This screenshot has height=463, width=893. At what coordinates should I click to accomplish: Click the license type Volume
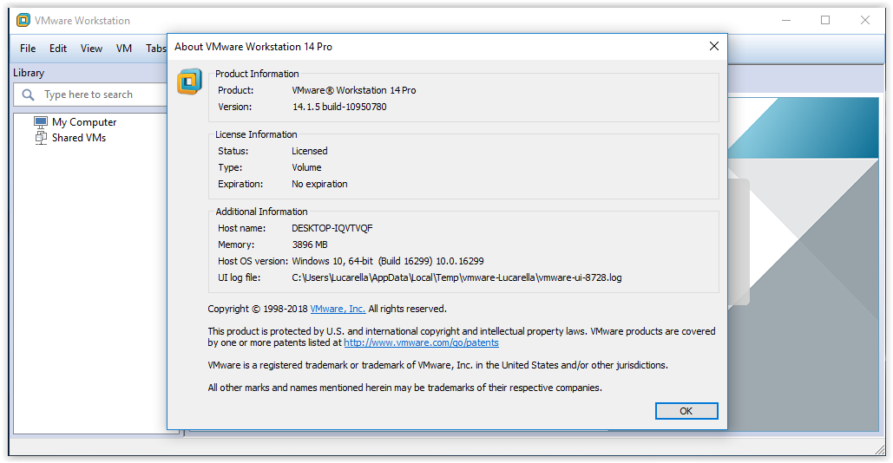[x=306, y=167]
